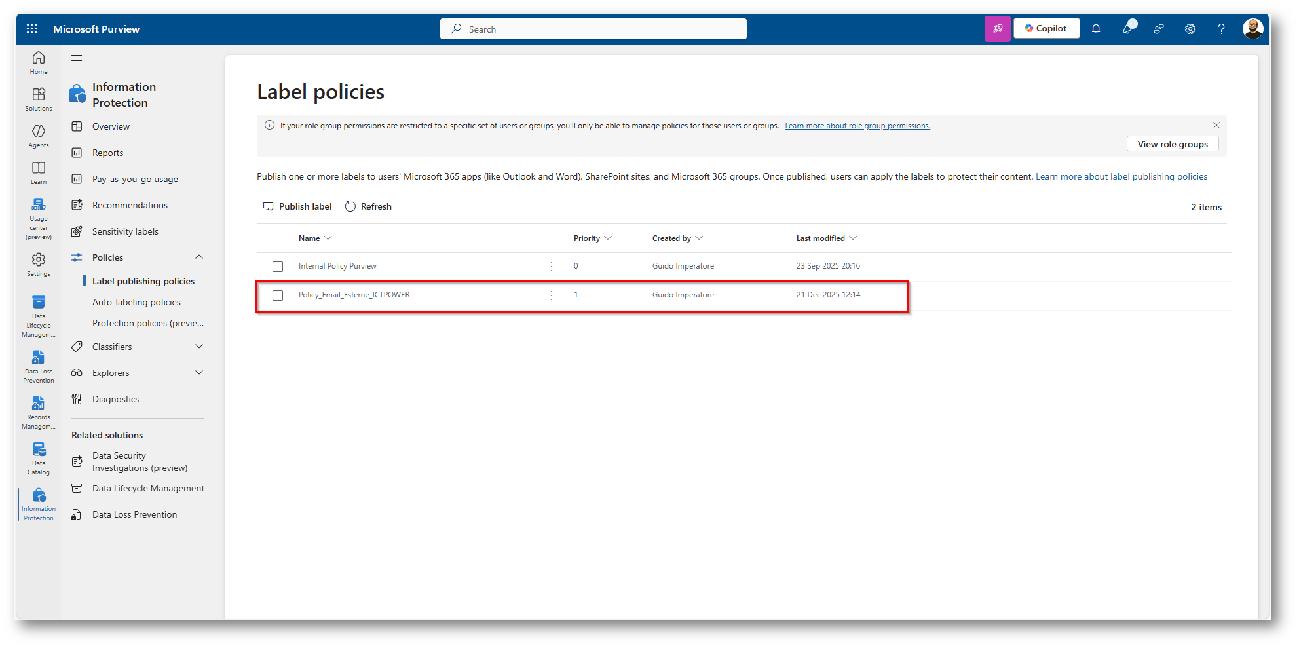1299x648 pixels.
Task: Click the Search box
Action: pos(593,29)
